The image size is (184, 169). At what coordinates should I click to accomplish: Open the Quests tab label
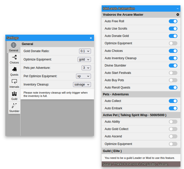click(14, 75)
